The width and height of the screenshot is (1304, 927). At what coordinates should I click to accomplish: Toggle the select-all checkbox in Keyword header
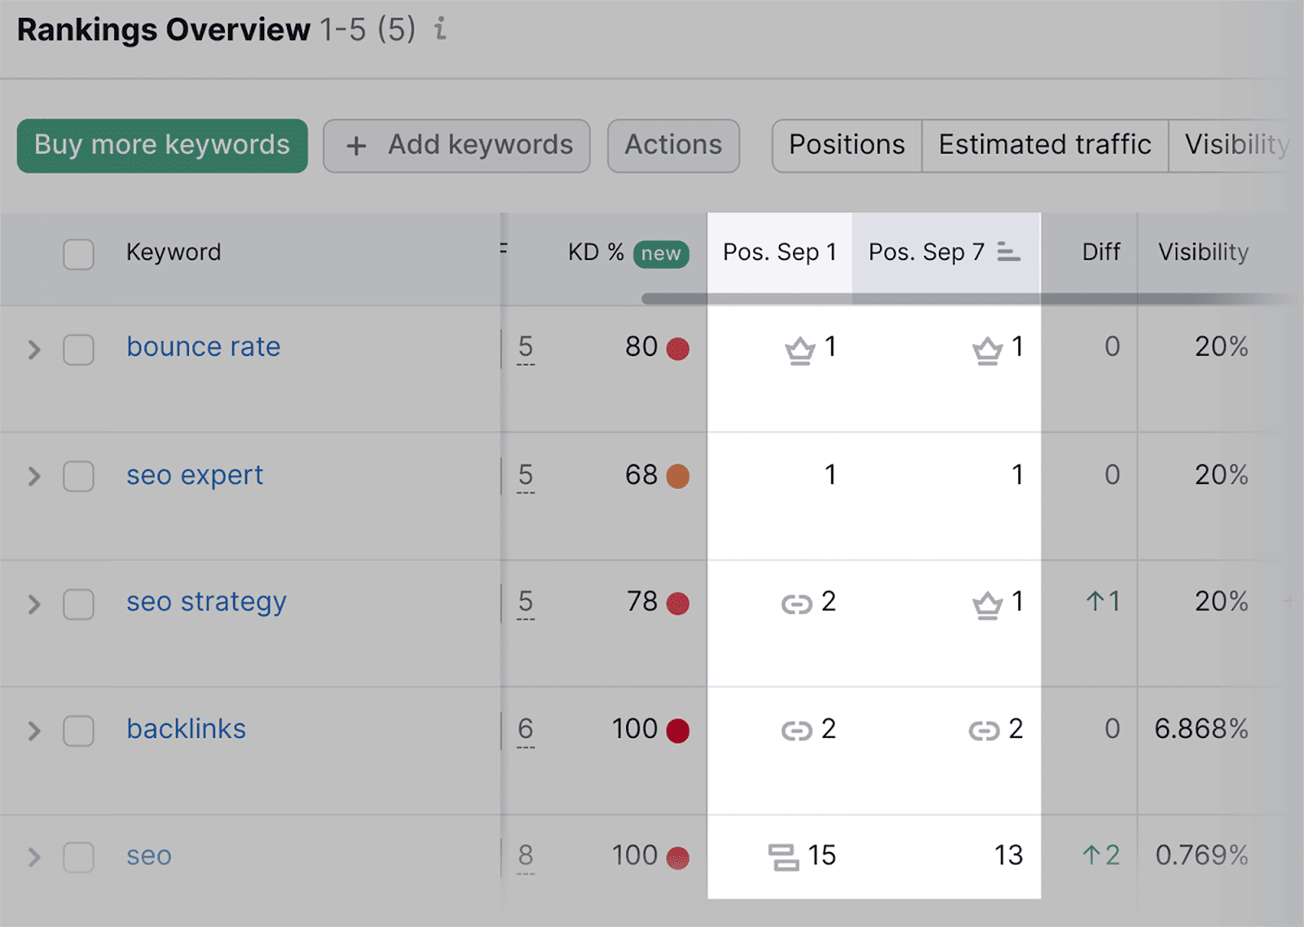point(78,253)
